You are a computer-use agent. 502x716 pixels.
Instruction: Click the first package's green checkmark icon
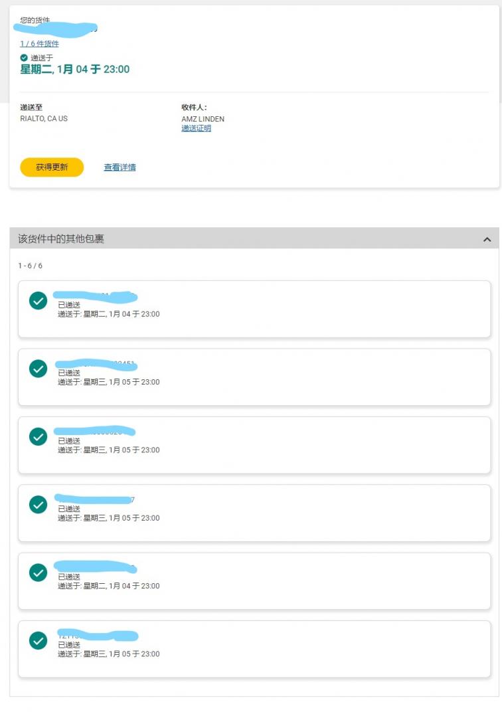(x=38, y=301)
